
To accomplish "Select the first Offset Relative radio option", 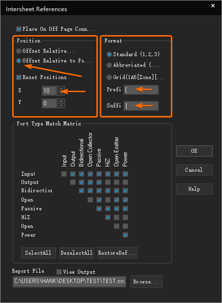I will (18, 51).
